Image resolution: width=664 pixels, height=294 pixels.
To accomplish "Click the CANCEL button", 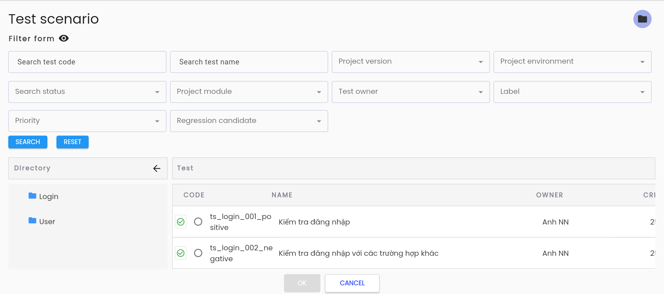I will point(352,283).
